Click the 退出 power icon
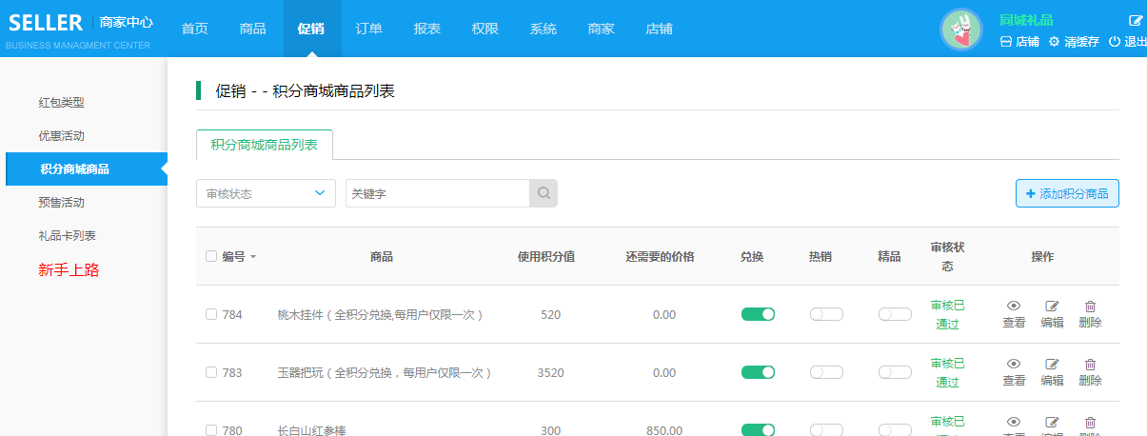The height and width of the screenshot is (436, 1147). [x=1115, y=42]
